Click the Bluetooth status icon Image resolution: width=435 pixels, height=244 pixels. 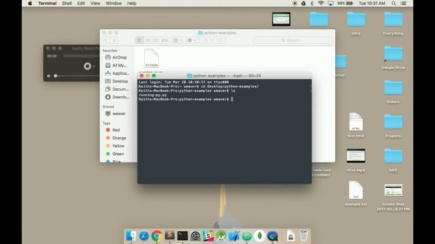point(312,3)
